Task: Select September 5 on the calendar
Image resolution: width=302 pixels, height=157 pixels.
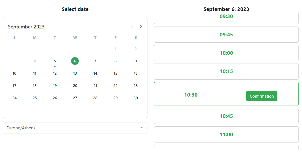Action: coord(55,61)
